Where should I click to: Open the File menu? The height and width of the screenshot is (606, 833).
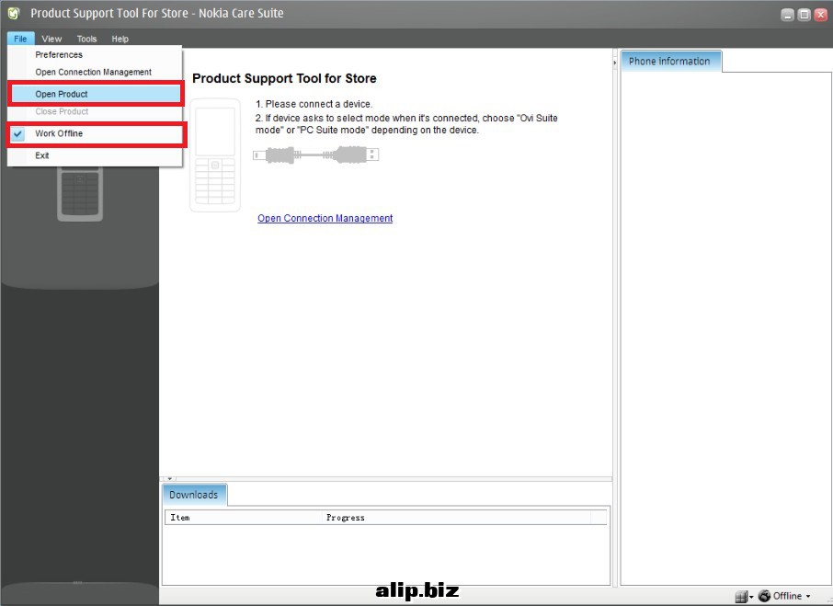point(21,39)
